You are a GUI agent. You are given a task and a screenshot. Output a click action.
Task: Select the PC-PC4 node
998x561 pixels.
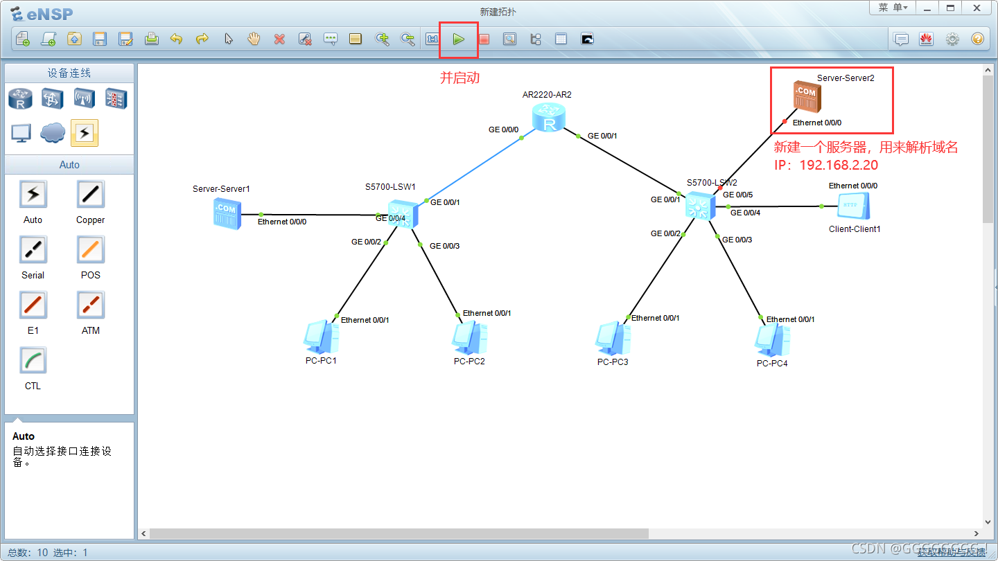[772, 340]
